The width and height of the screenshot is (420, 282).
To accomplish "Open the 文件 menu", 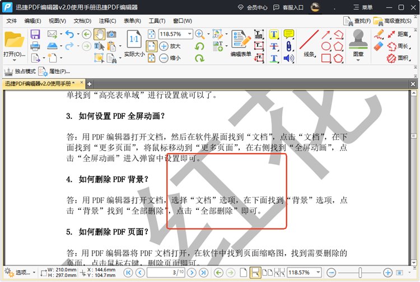I will pos(12,21).
